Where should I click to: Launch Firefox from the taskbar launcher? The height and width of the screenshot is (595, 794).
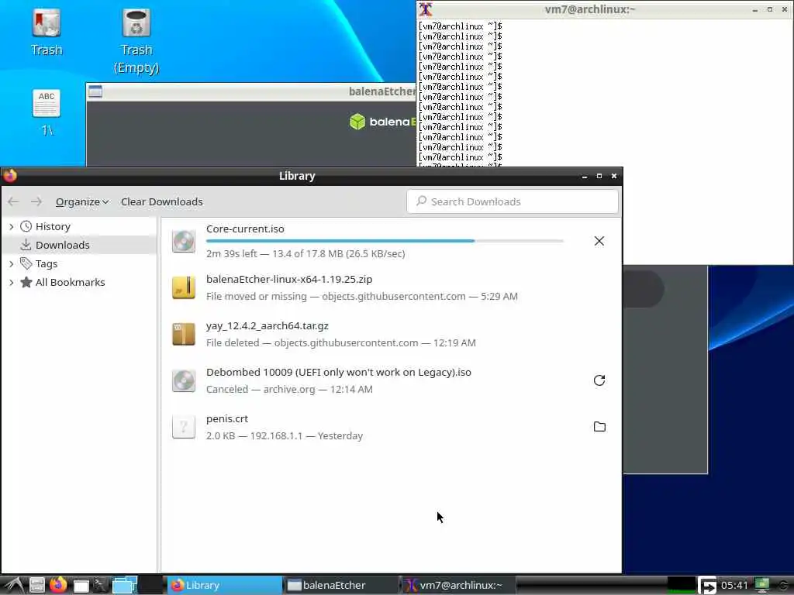(58, 585)
